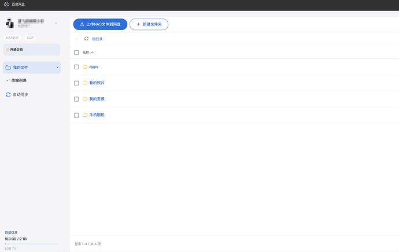Screen dimensions: 399x252
Task: Open 我的文件 in the sidebar
Action: tap(32, 68)
